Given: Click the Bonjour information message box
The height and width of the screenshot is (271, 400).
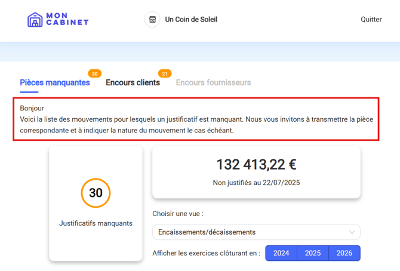Looking at the screenshot, I should pos(196,119).
